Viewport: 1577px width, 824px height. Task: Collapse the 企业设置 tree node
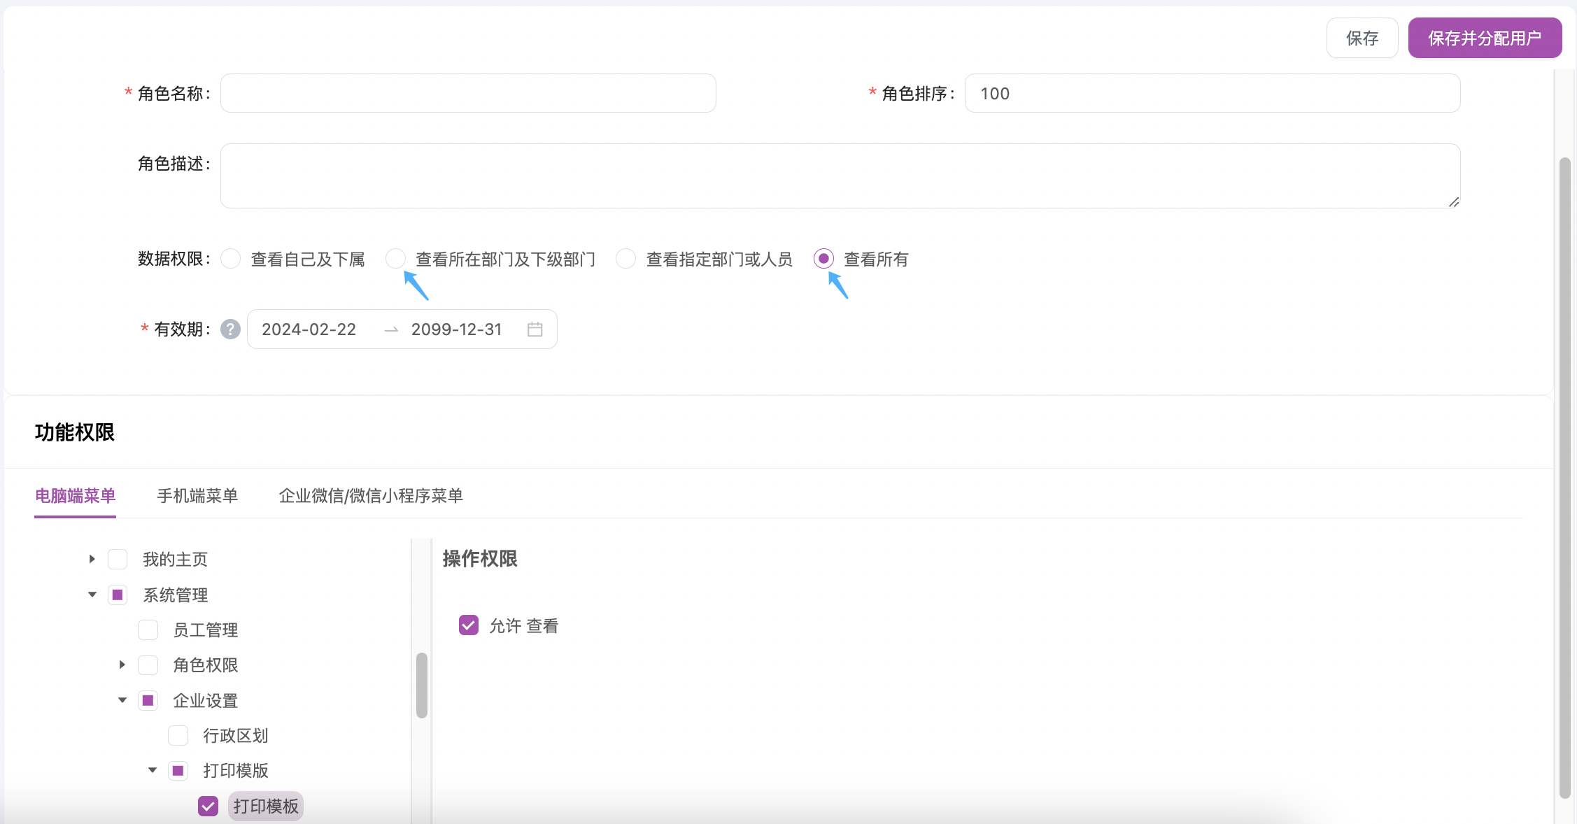tap(122, 700)
